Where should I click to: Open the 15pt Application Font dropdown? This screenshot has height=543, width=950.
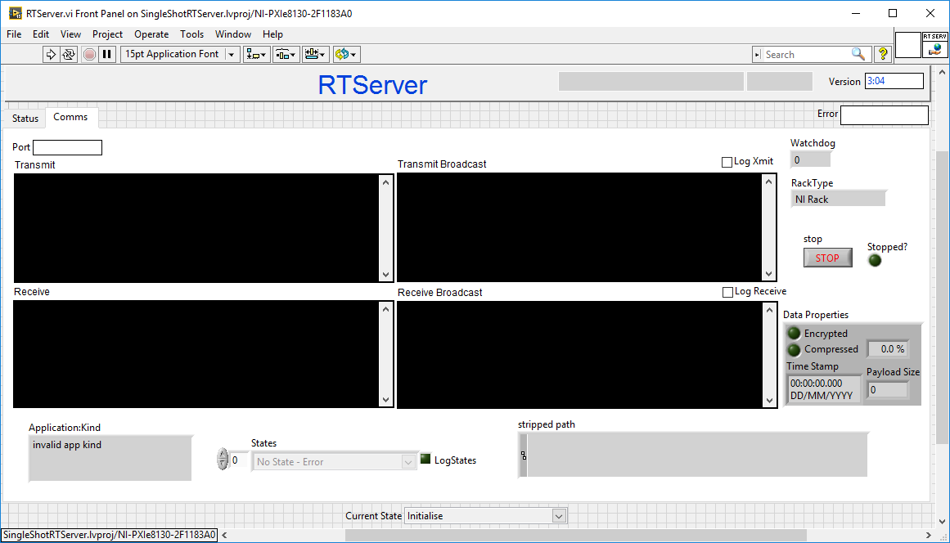180,54
